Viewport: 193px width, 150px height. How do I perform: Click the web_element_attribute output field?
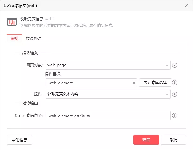click(107, 116)
